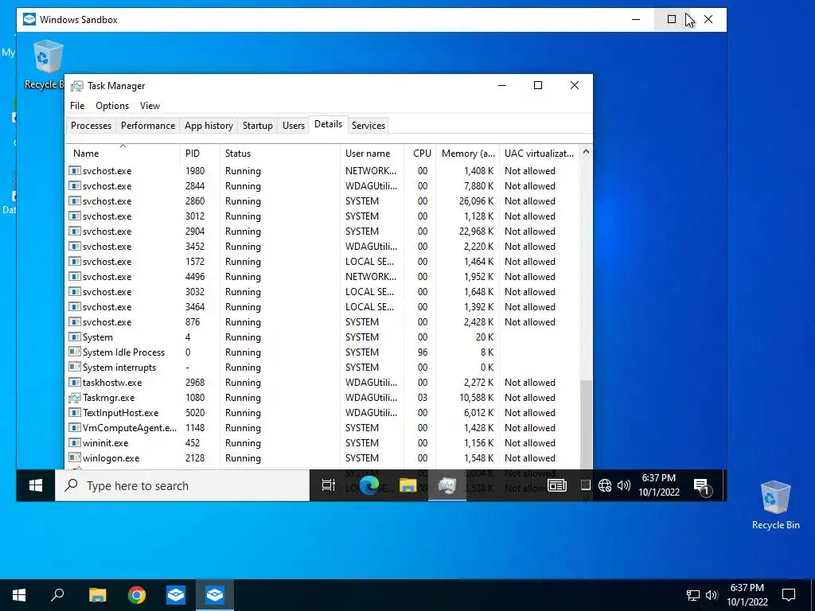The width and height of the screenshot is (815, 611).
Task: Click the host volume tray icon
Action: point(712,595)
